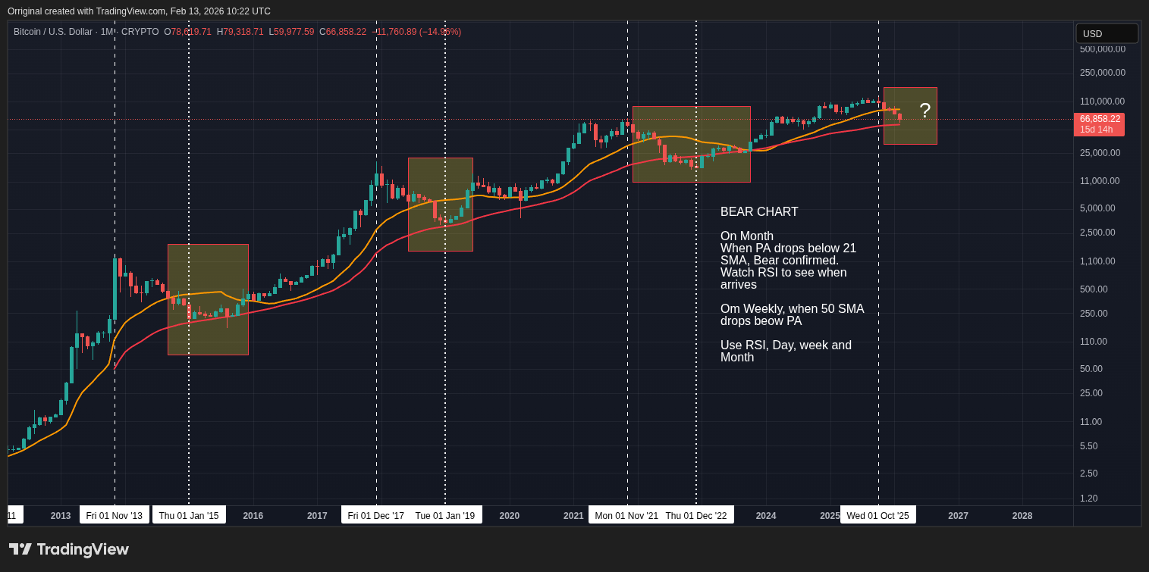This screenshot has width=1149, height=572.
Task: Click the 110,000.00 price axis label
Action: click(1103, 102)
